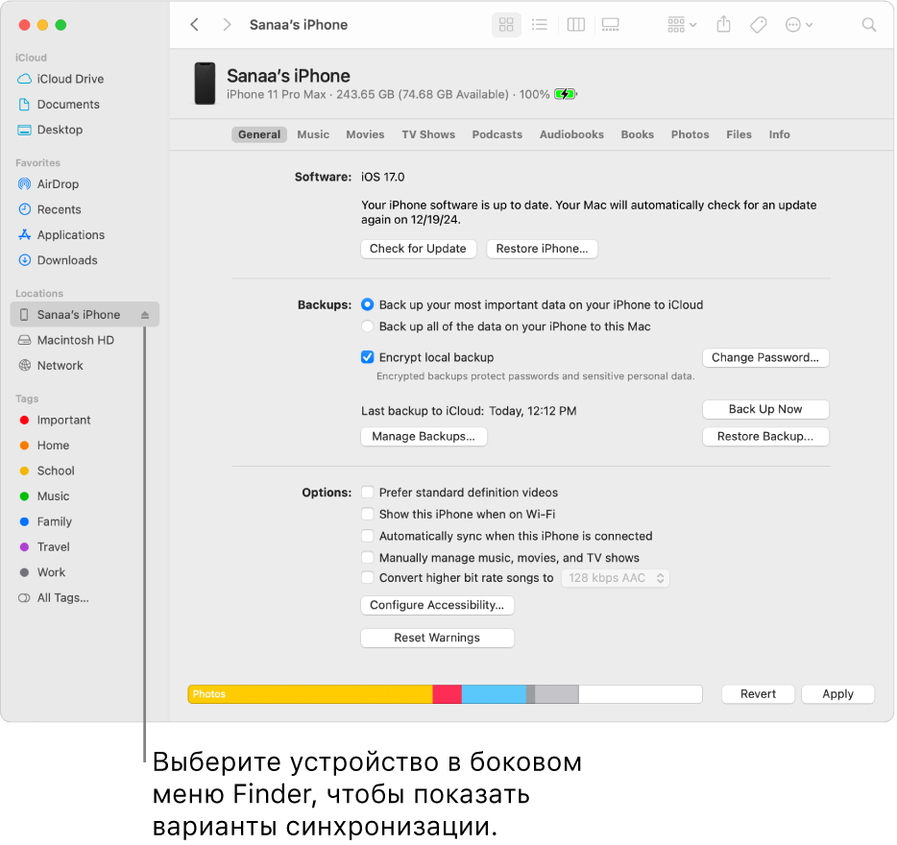Switch to the Podcasts tab

point(497,134)
